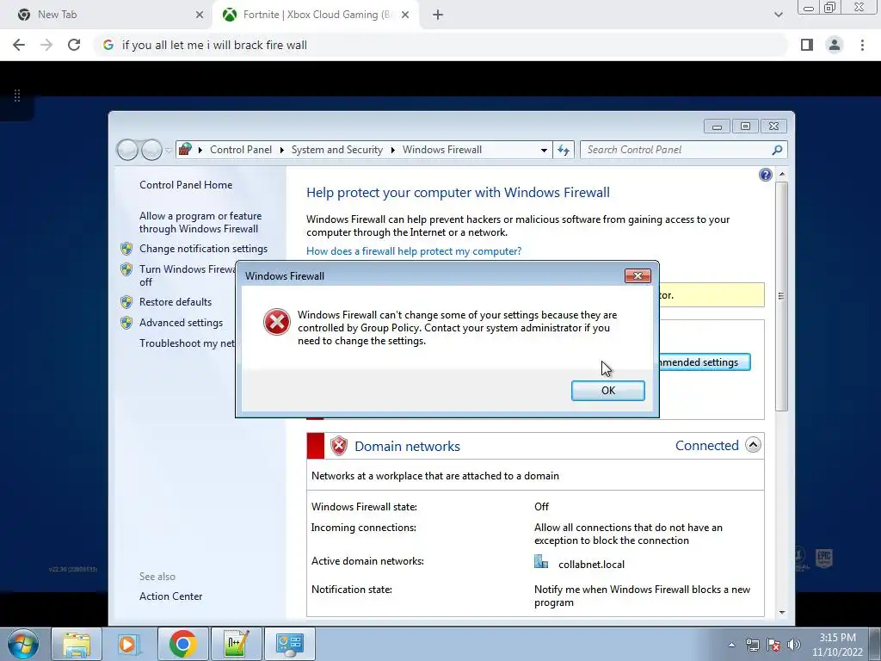This screenshot has width=881, height=661.
Task: Click shield icon beside Turn Windows Firewall off
Action: 126,269
